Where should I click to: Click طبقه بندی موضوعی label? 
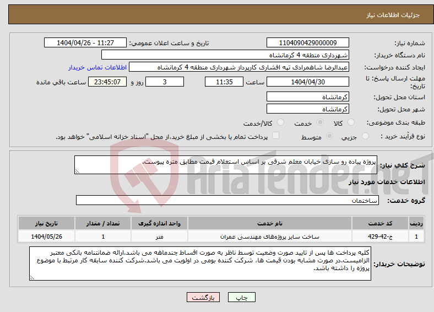click(x=396, y=122)
